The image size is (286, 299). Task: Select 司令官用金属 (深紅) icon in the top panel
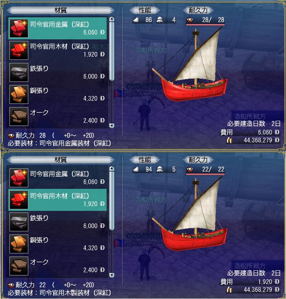pos(19,28)
